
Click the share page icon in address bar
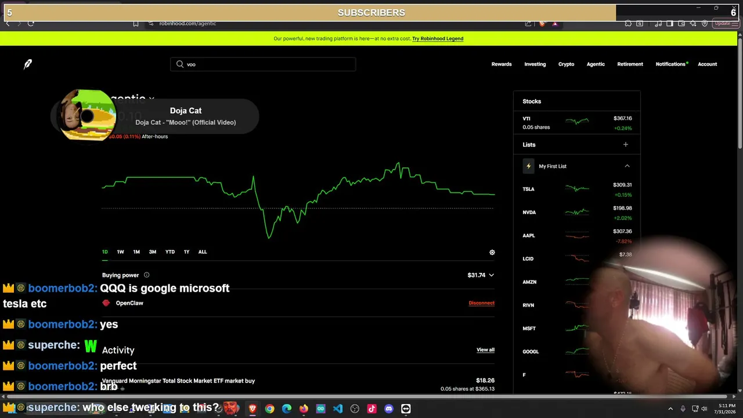528,23
